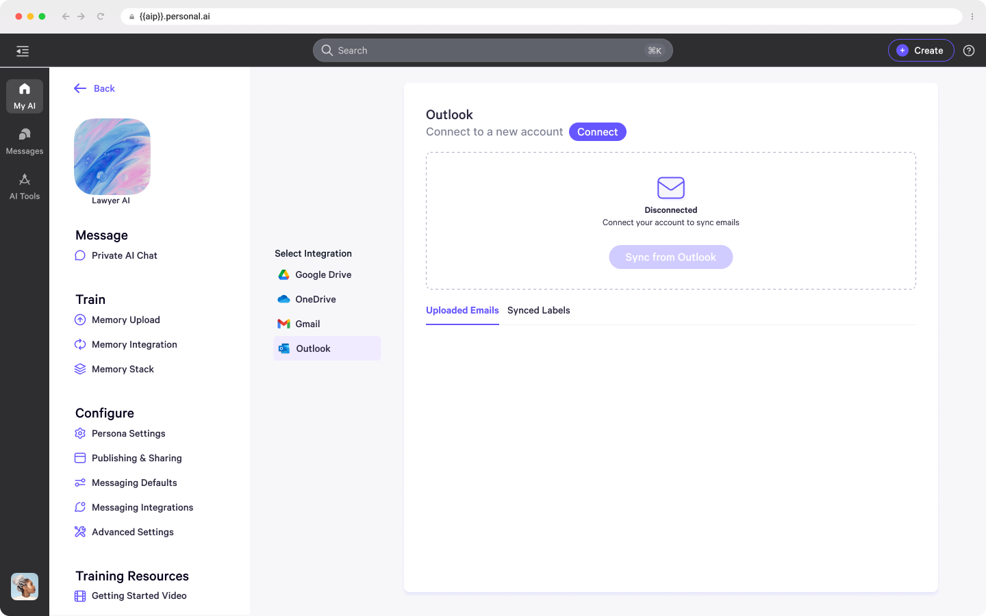Viewport: 986px width, 616px height.
Task: Select Gmail integration
Action: pyautogui.click(x=327, y=324)
